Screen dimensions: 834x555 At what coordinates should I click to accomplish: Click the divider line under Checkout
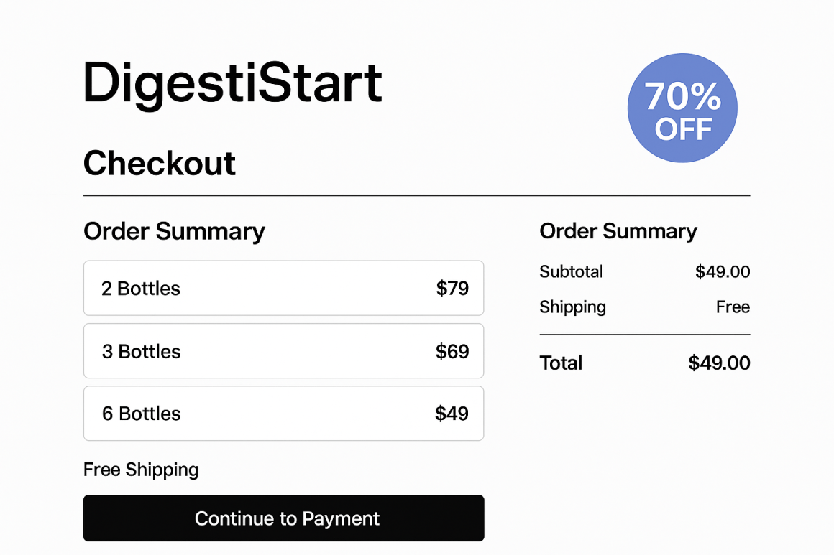pyautogui.click(x=417, y=194)
